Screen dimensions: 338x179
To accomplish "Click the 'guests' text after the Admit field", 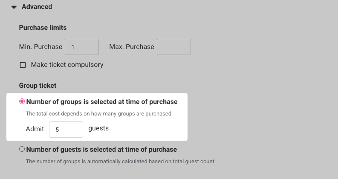I will tap(98, 128).
